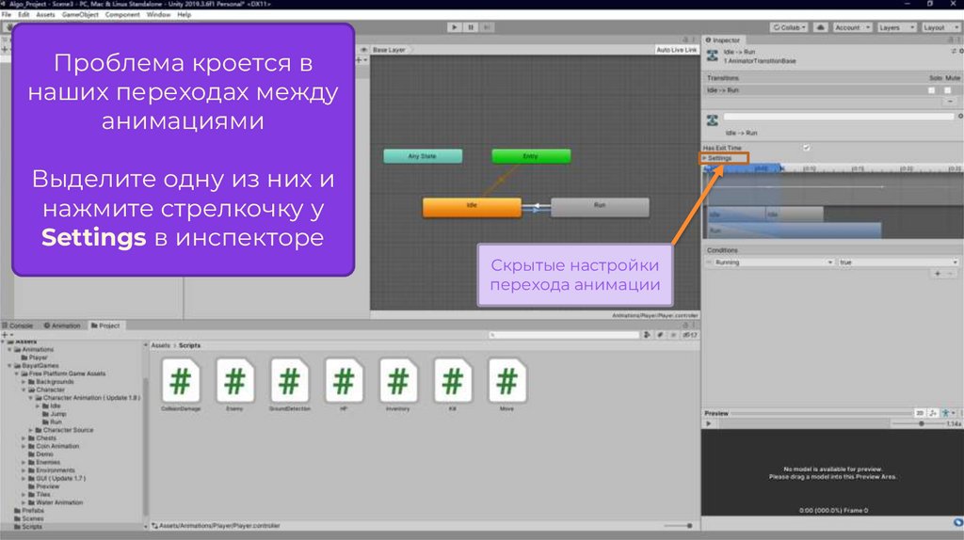The height and width of the screenshot is (540, 964).
Task: Click the Inspector preset settings icon
Action: (x=954, y=52)
